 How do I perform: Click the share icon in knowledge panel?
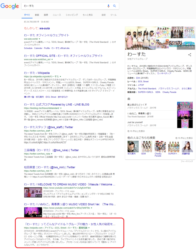(190, 55)
